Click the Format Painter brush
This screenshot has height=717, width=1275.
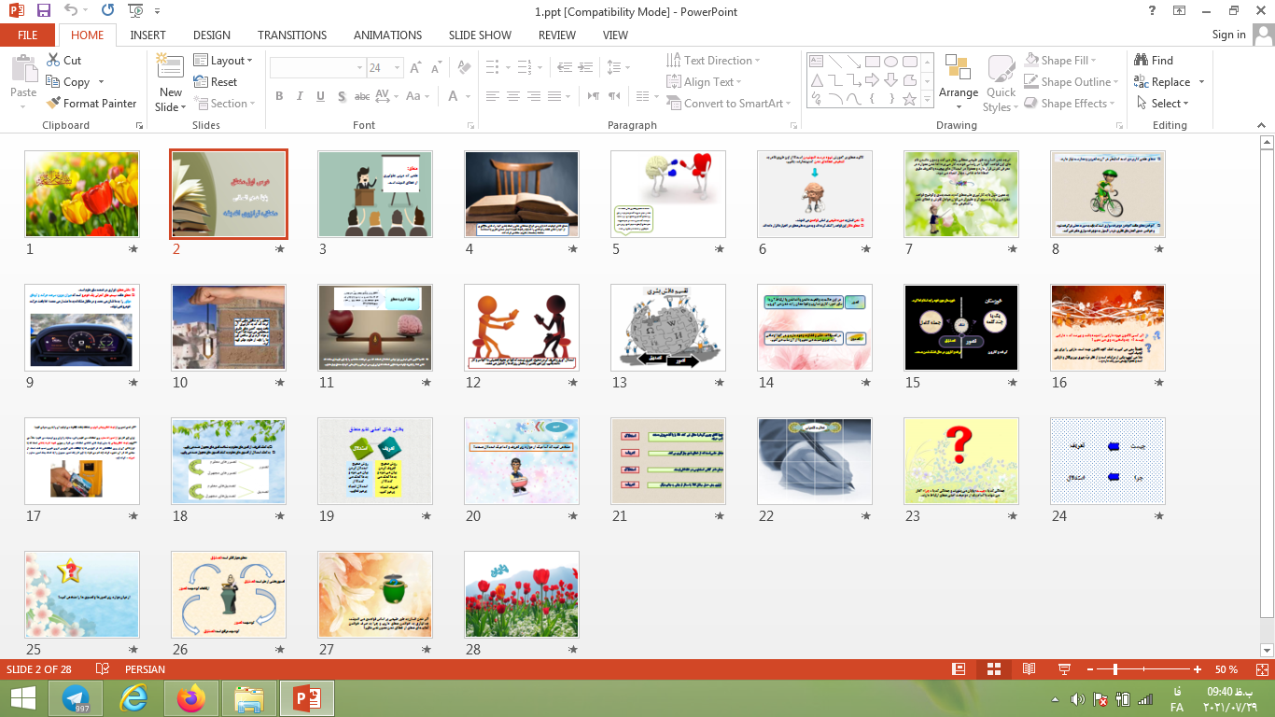click(91, 104)
